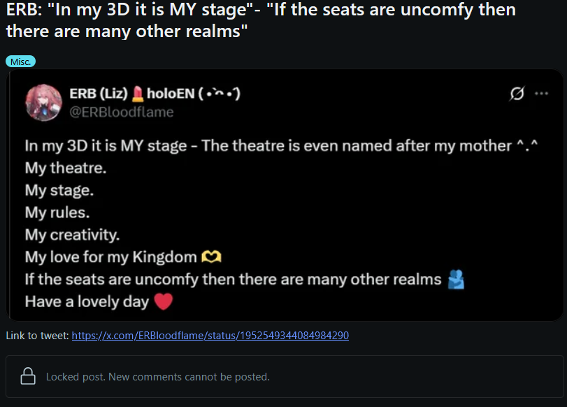Screen dimensions: 567x407
Task: Click the "Have a lovely day" text
Action: (x=87, y=302)
